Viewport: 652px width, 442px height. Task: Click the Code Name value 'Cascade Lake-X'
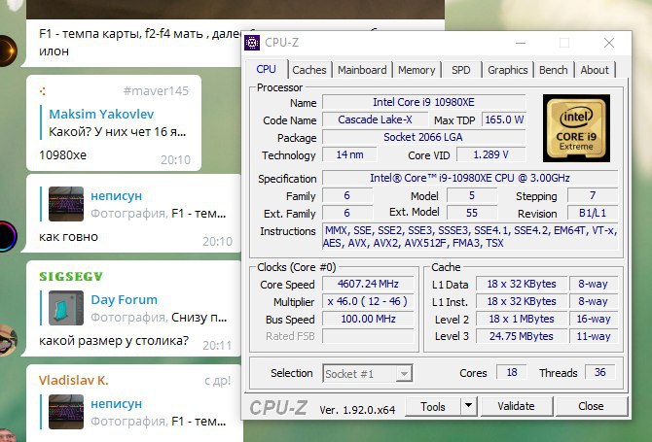(375, 119)
